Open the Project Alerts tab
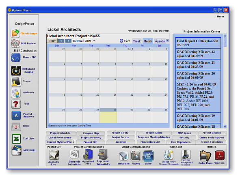The height and width of the screenshot is (180, 240). 154,133
